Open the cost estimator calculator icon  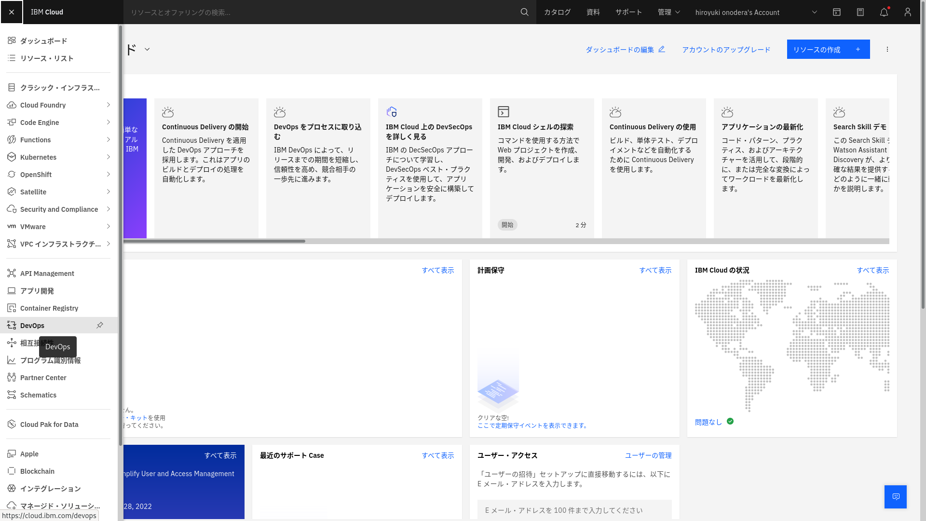[x=860, y=12]
